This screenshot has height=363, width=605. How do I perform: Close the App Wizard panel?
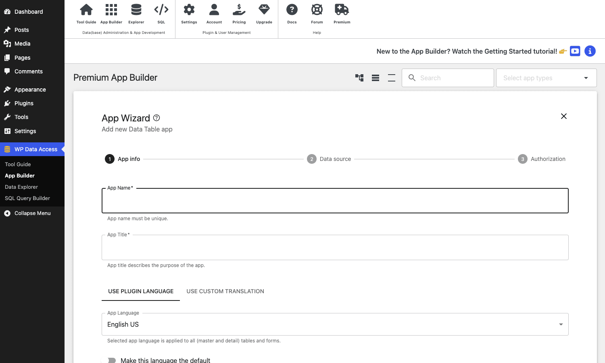pos(564,116)
